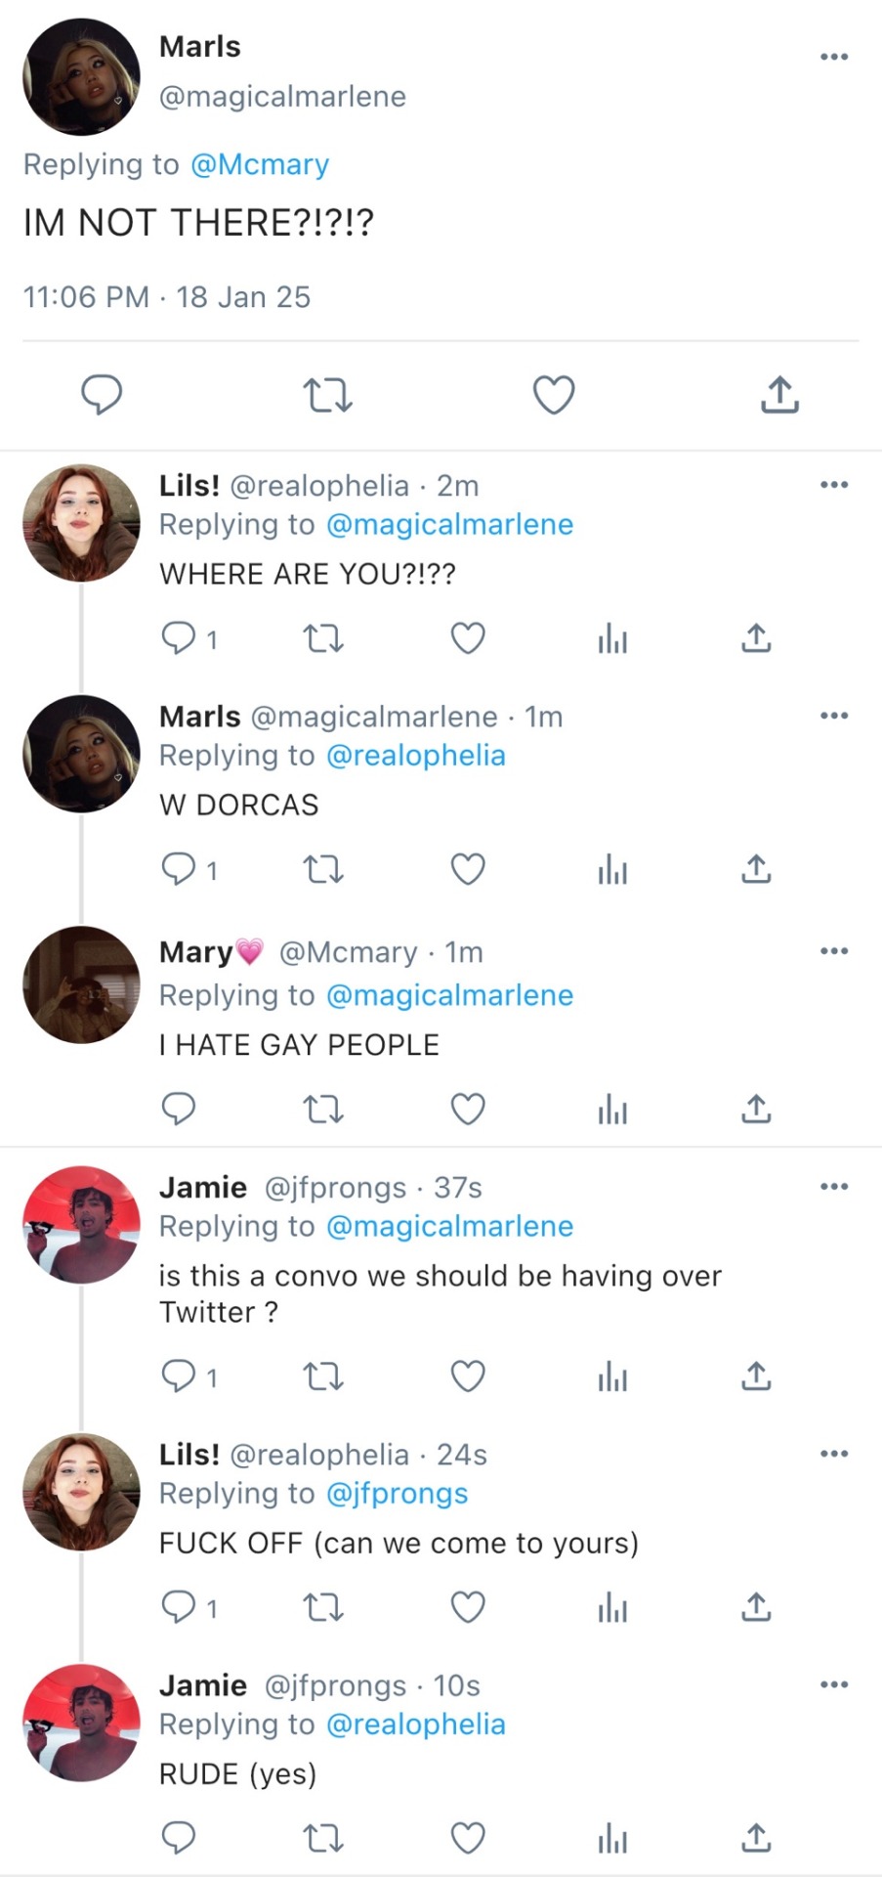Like the 'WHERE ARE YOU' reply
Image resolution: width=882 pixels, height=1877 pixels.
(x=468, y=638)
